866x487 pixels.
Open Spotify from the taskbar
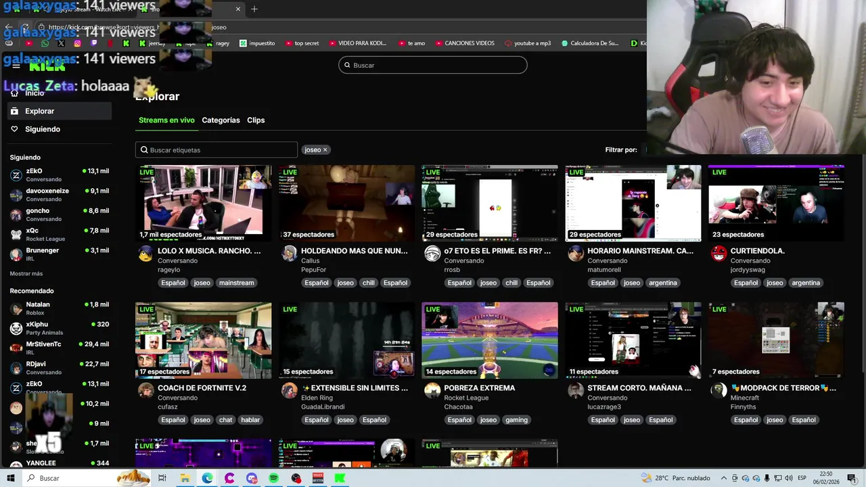pyautogui.click(x=273, y=478)
